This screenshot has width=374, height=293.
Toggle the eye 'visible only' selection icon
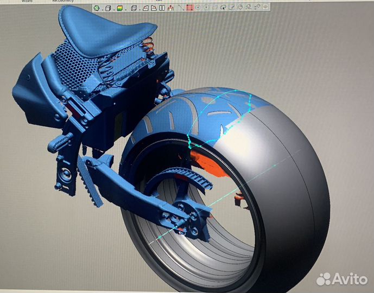point(265,7)
